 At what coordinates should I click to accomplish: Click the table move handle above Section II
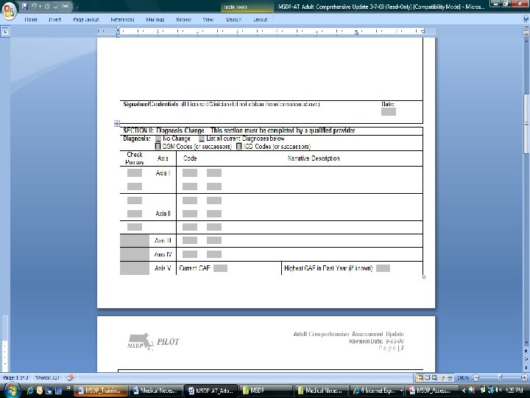[116, 123]
